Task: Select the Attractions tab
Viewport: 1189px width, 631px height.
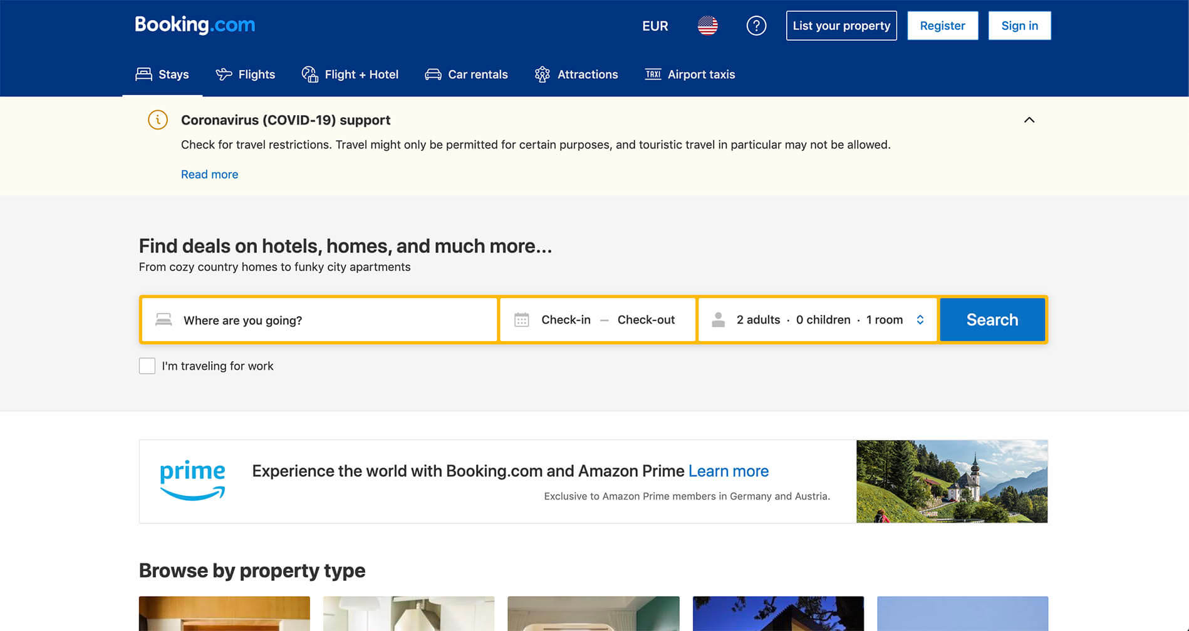Action: 576,74
